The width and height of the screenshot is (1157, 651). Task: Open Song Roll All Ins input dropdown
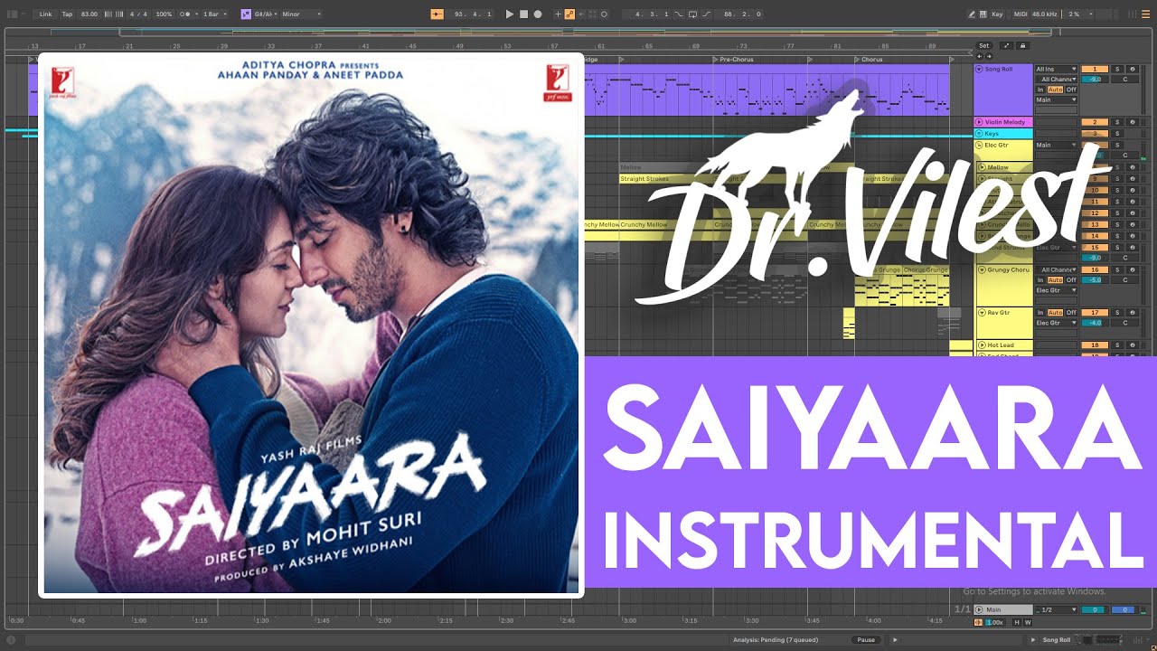coord(1056,69)
